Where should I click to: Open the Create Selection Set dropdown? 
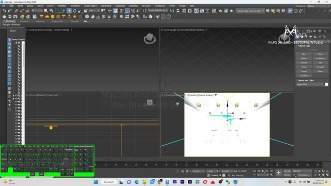158,10
